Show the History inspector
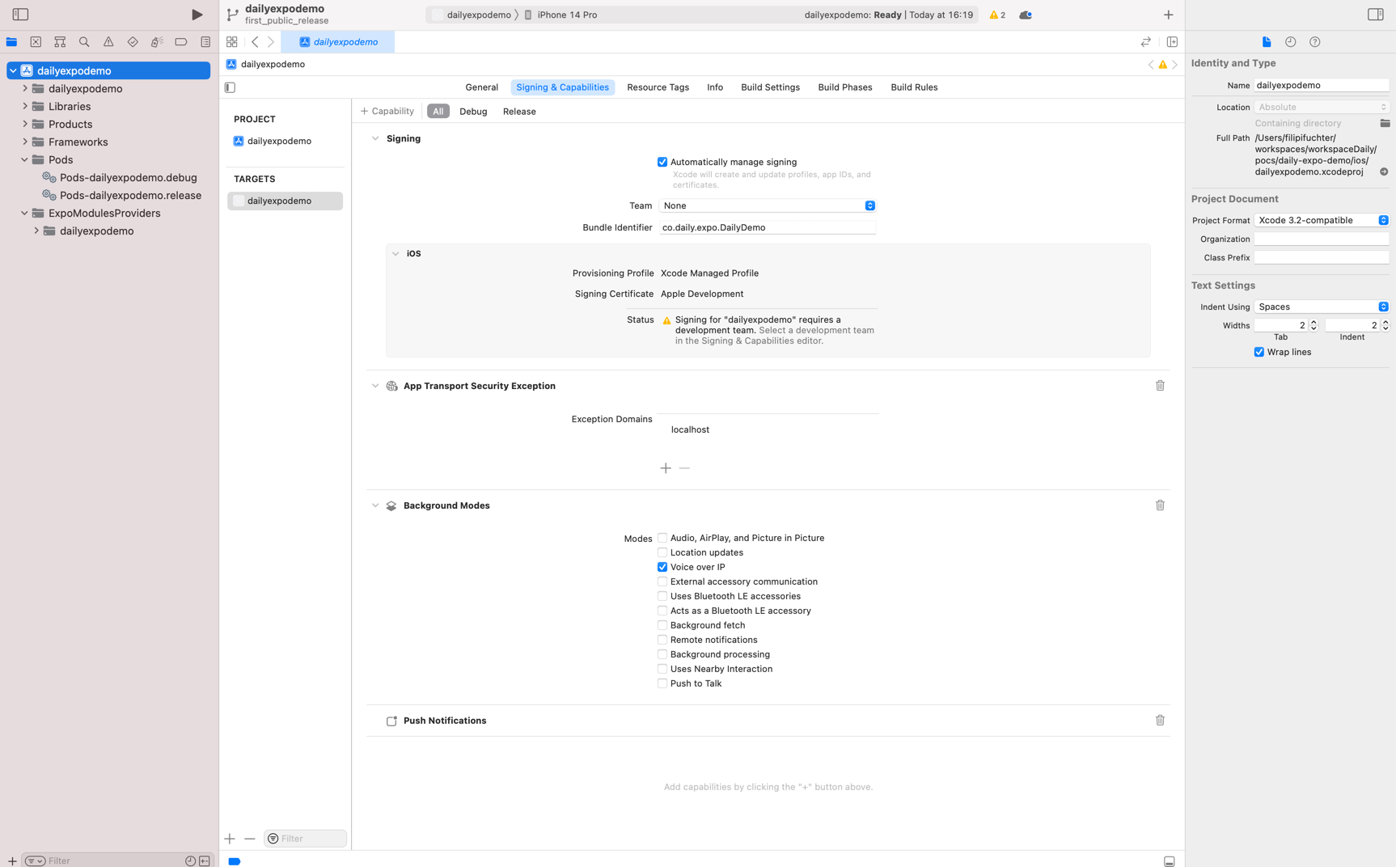This screenshot has width=1396, height=867. (1291, 42)
